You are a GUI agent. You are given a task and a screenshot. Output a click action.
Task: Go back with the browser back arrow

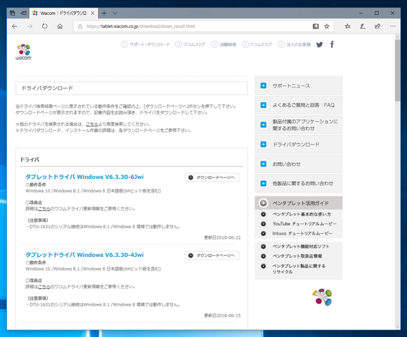point(15,26)
